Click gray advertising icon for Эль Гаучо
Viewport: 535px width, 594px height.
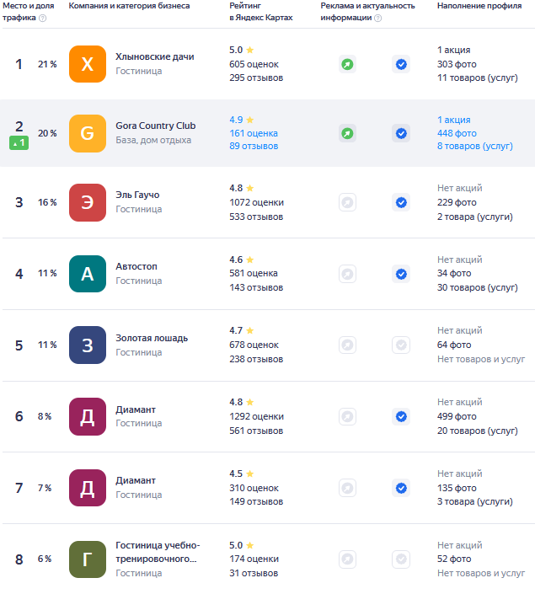coord(347,203)
